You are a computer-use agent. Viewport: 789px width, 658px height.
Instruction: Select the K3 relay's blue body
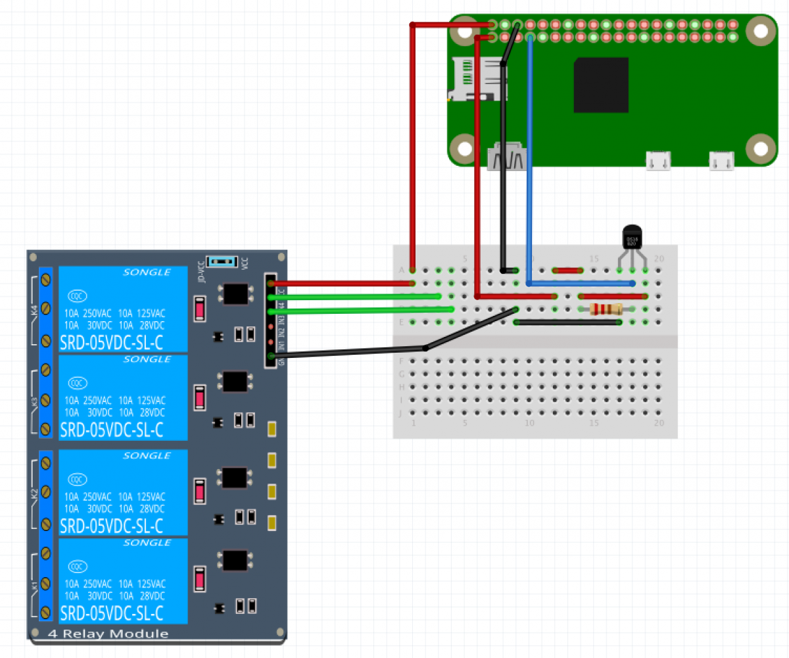(x=123, y=398)
